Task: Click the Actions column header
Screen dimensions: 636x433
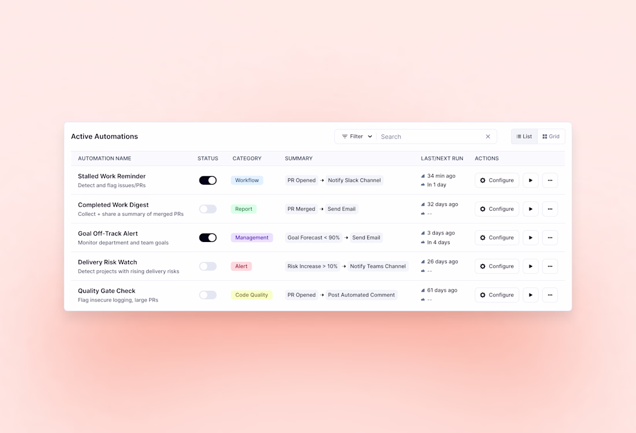Action: click(487, 159)
